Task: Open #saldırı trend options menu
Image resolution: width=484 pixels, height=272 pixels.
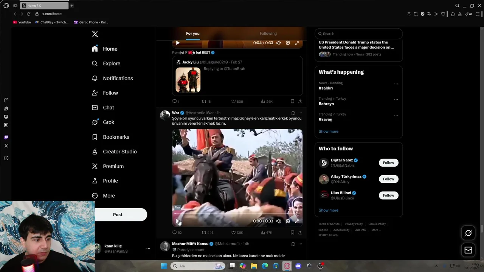Action: [x=396, y=84]
